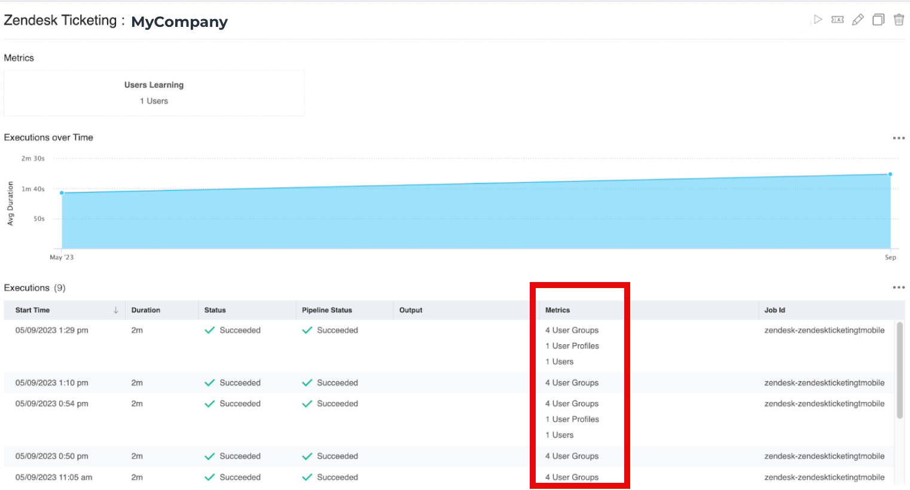The image size is (910, 490).
Task: Click the Duration column header
Action: [x=146, y=310]
